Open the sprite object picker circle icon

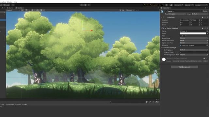coord(207,31)
